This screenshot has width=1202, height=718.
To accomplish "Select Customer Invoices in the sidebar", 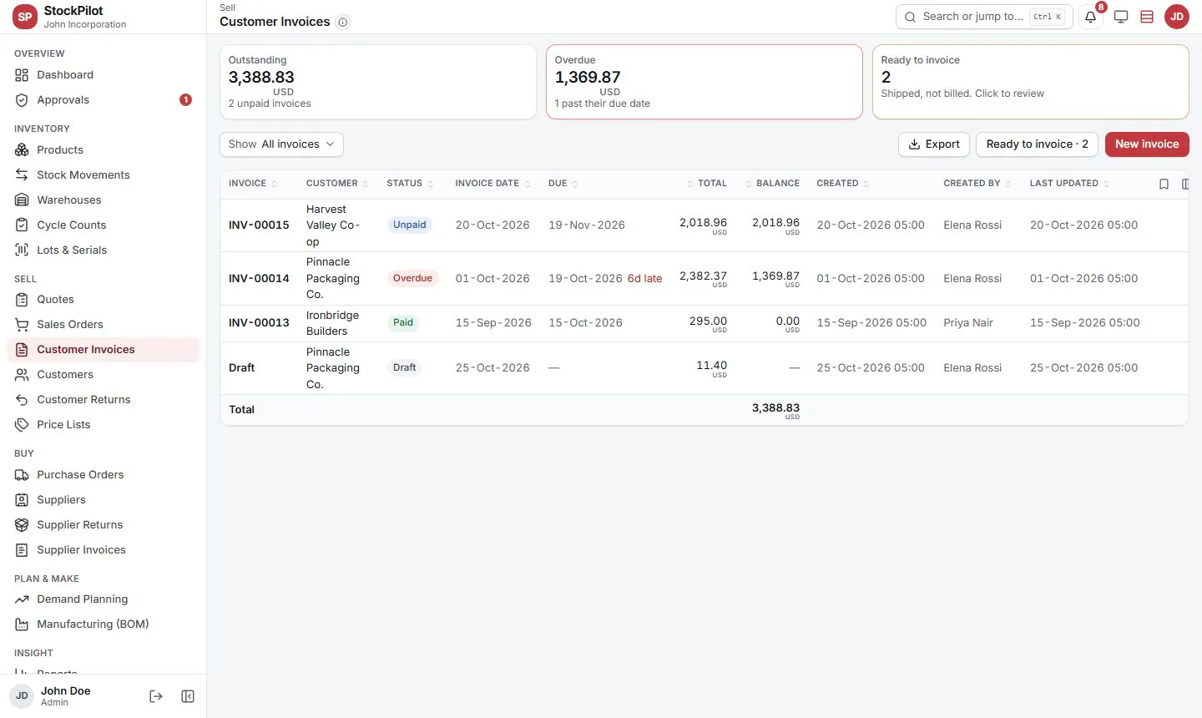I will tap(104, 350).
